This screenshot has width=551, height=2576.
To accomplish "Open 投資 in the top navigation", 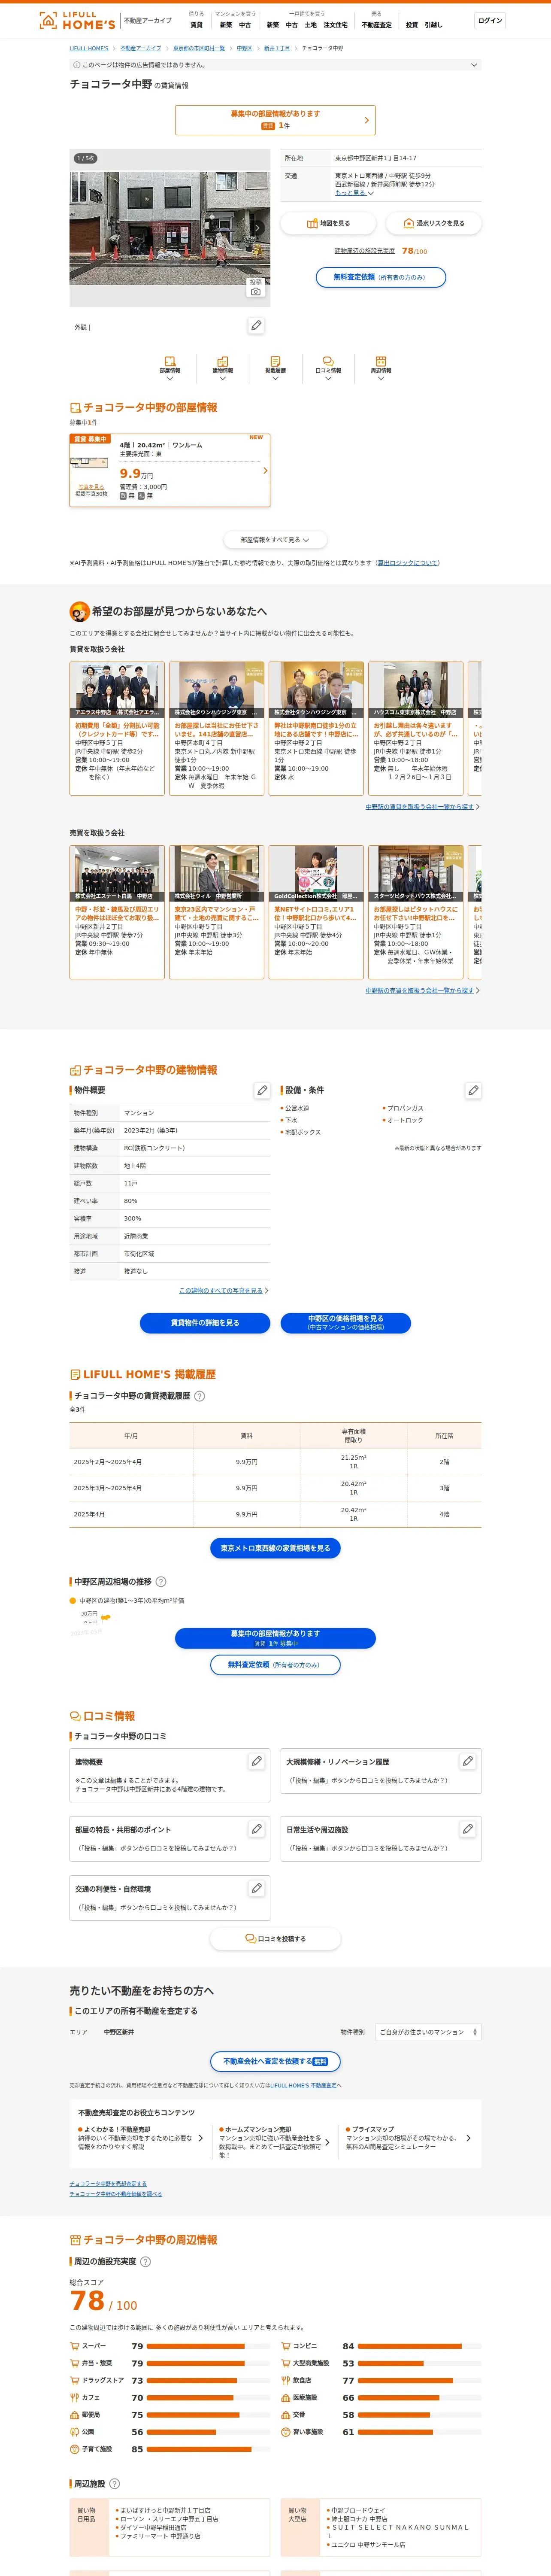I will 412,25.
